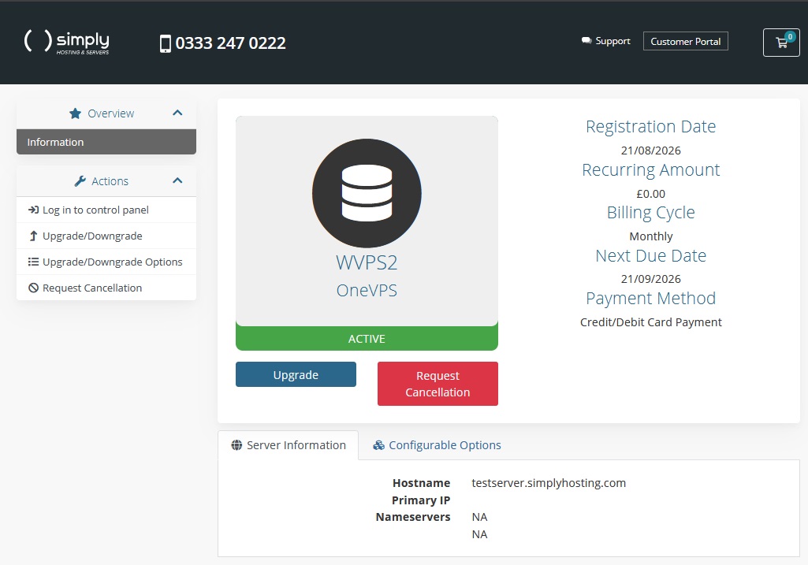
Task: Click the Nameservers label
Action: click(x=413, y=517)
